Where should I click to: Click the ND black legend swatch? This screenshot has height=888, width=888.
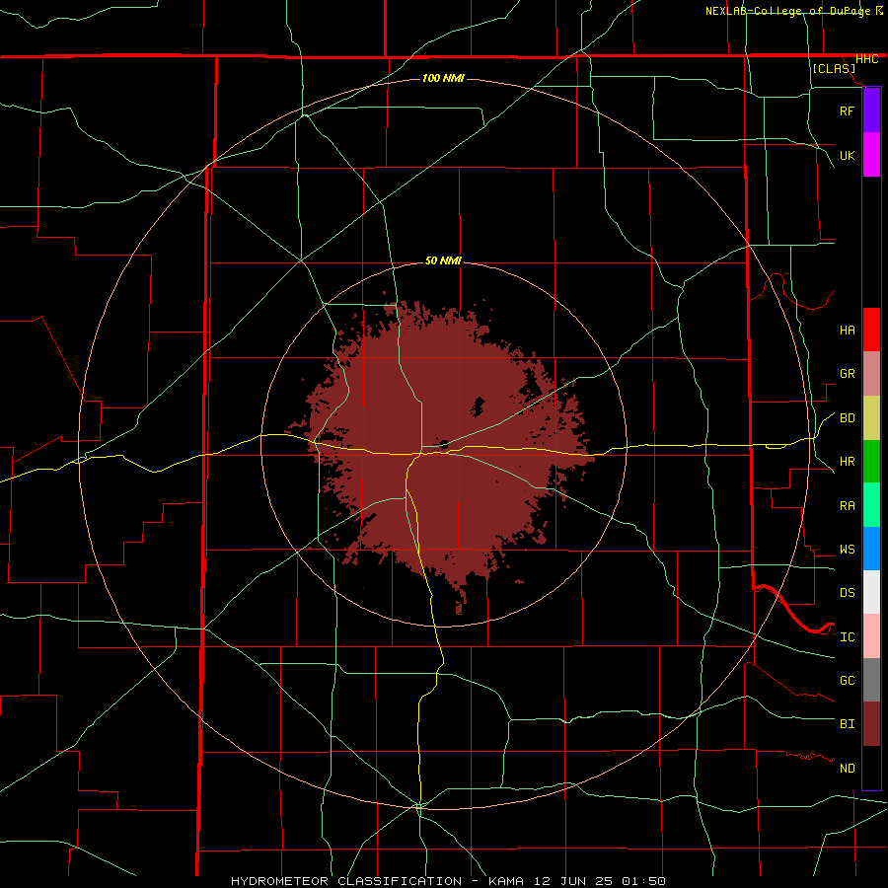click(x=871, y=768)
